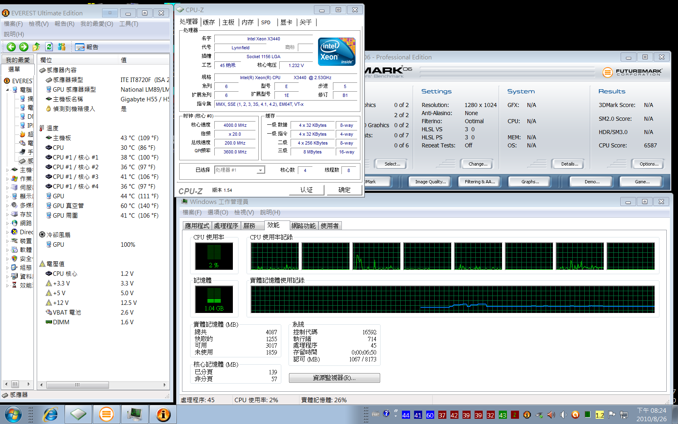
Task: Open the 处理器 #1 selection dropdown in CPU-Z
Action: tap(261, 170)
